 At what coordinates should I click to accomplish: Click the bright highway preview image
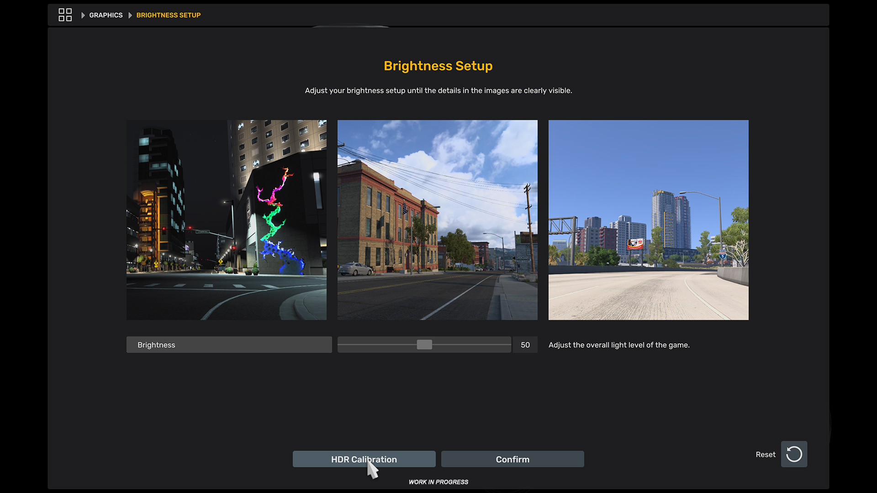coord(648,220)
